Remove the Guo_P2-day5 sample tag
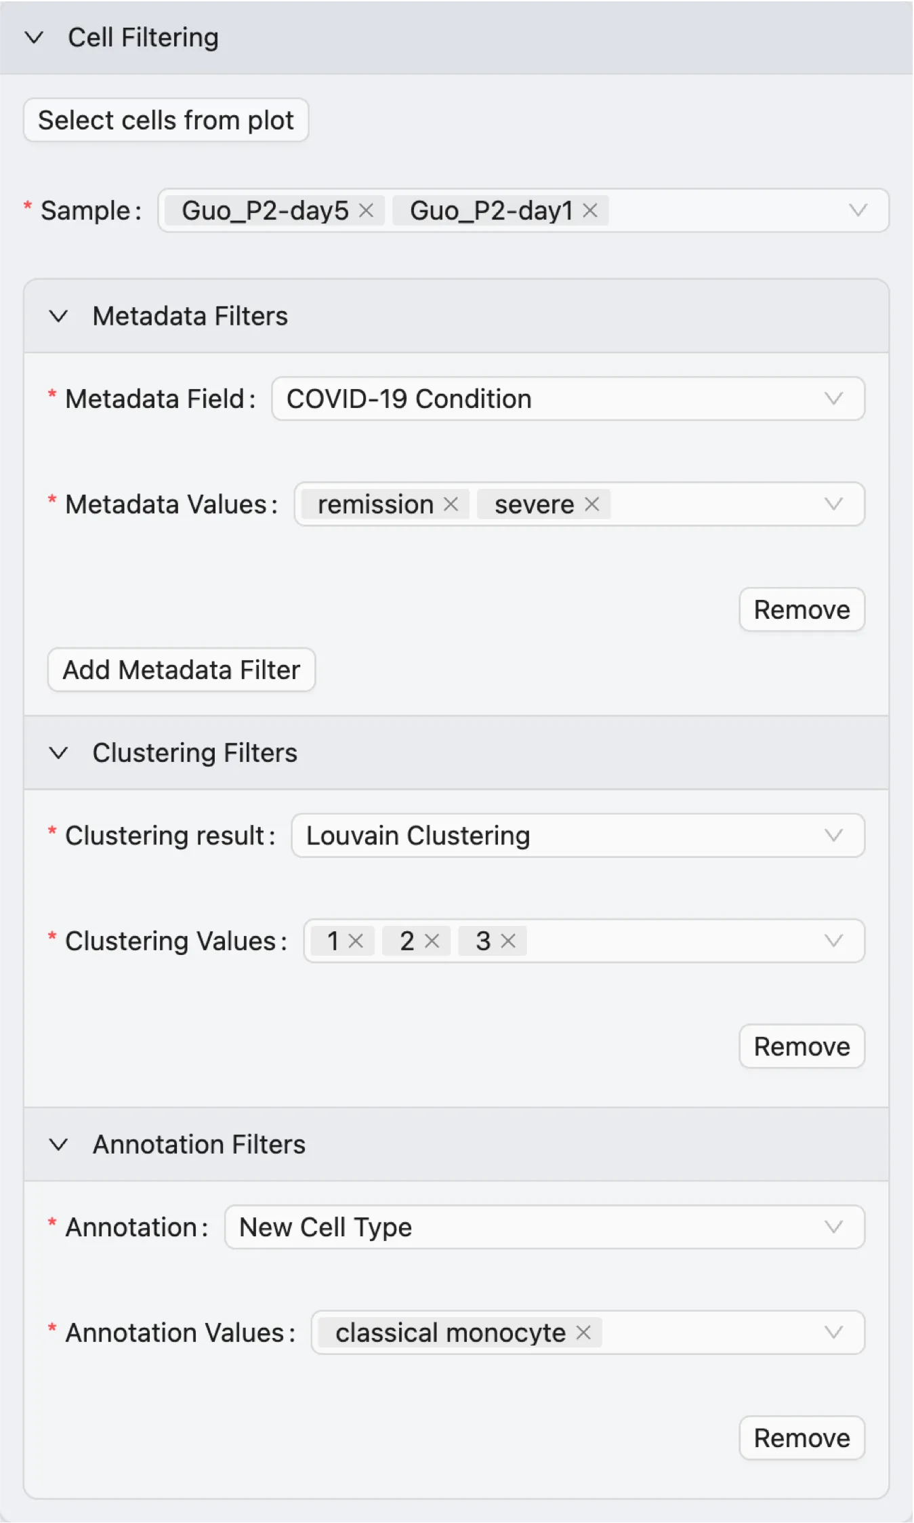914x1523 pixels. [366, 211]
